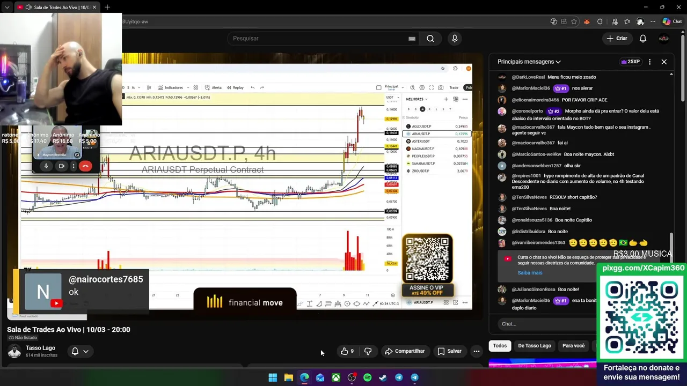
Task: Select ASTERUSDT in the watchlist
Action: point(436,141)
